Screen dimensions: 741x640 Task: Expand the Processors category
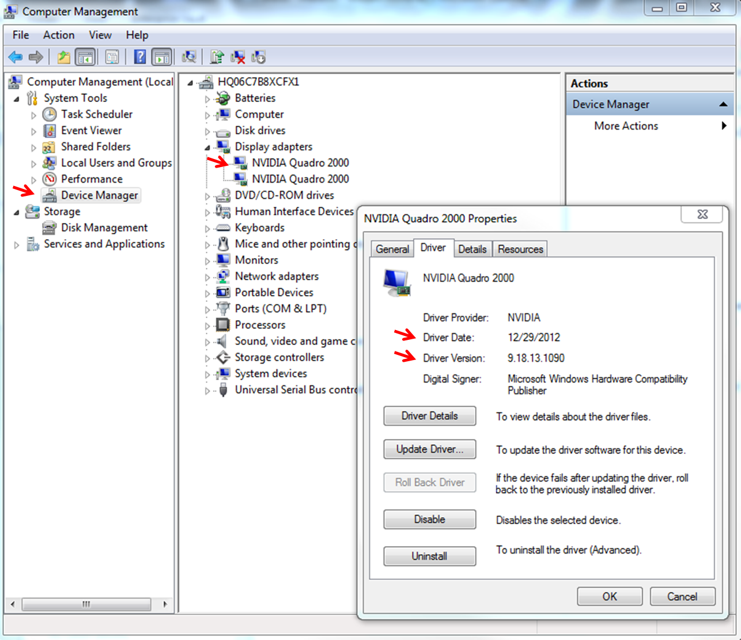tap(207, 326)
